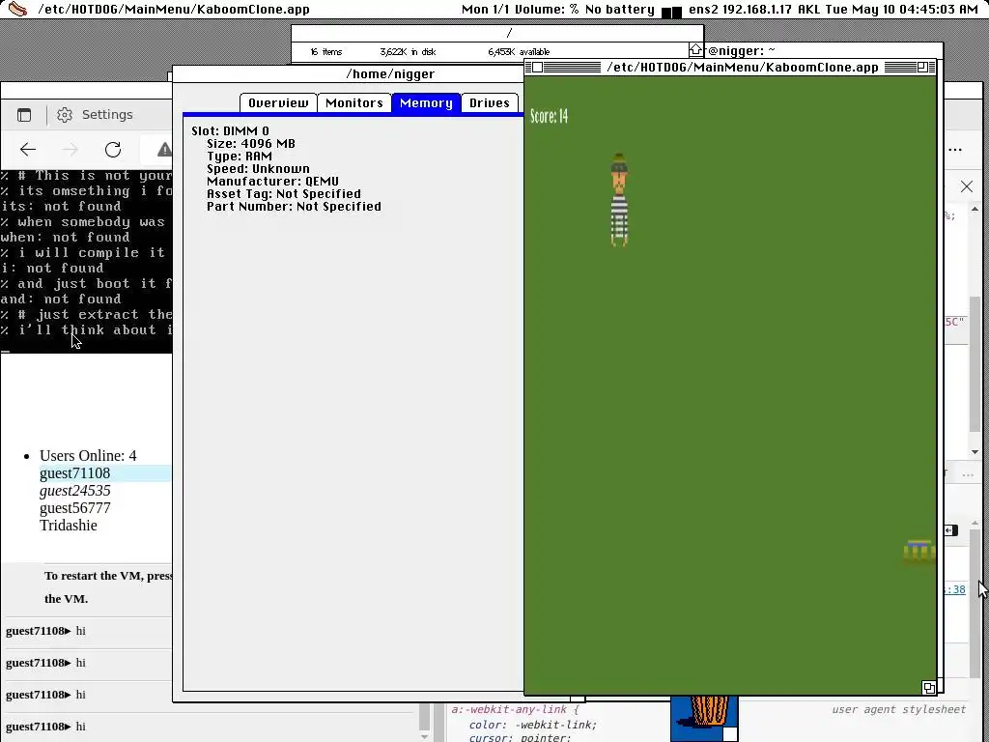Image resolution: width=989 pixels, height=742 pixels.
Task: Click the orange basket thumbnail below the game window
Action: click(x=704, y=718)
